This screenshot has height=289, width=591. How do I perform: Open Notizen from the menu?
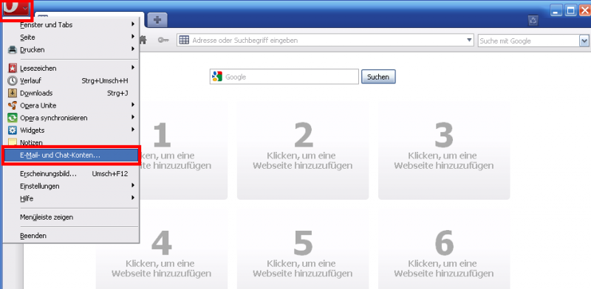[x=71, y=142]
